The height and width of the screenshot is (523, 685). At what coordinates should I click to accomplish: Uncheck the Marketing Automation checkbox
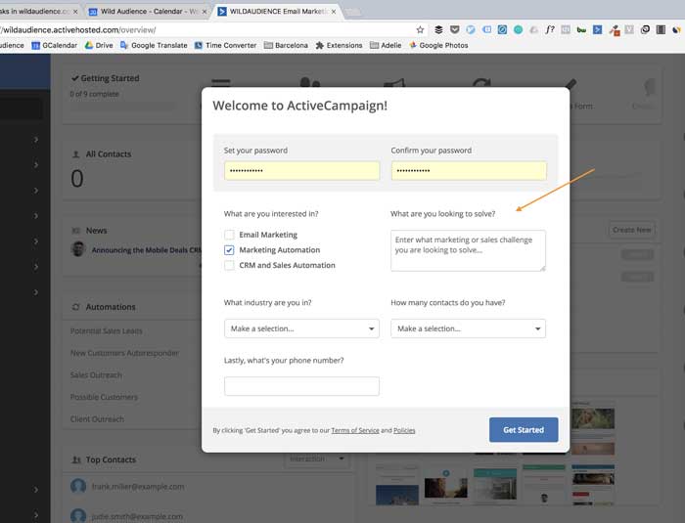229,250
